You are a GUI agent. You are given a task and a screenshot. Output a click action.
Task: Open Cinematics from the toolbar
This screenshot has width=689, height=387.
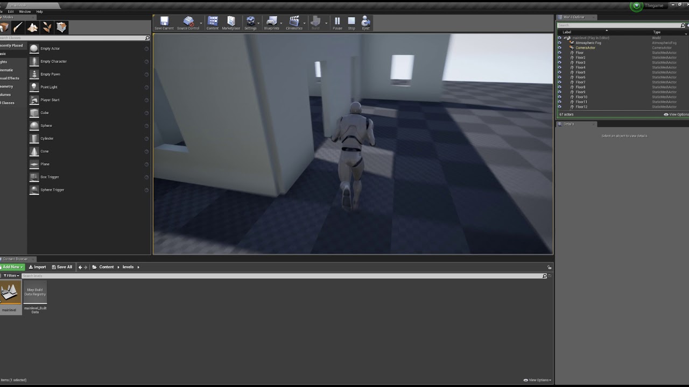(294, 23)
